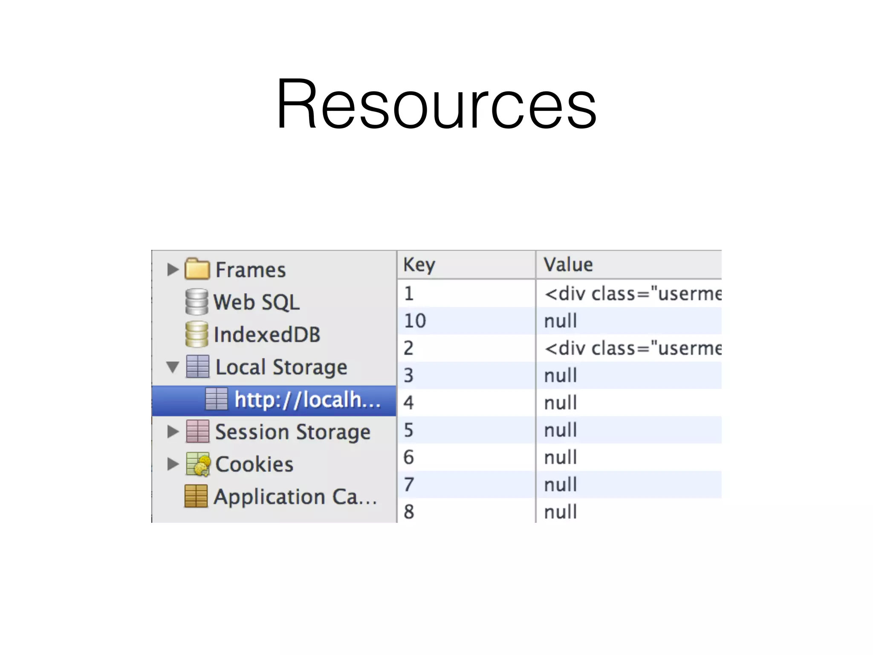Select IndexedDB in the sidebar
Screen dimensions: 873x655
(267, 335)
